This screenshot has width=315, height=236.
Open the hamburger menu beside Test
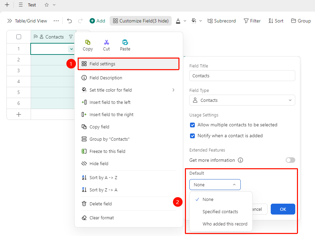click(x=21, y=5)
